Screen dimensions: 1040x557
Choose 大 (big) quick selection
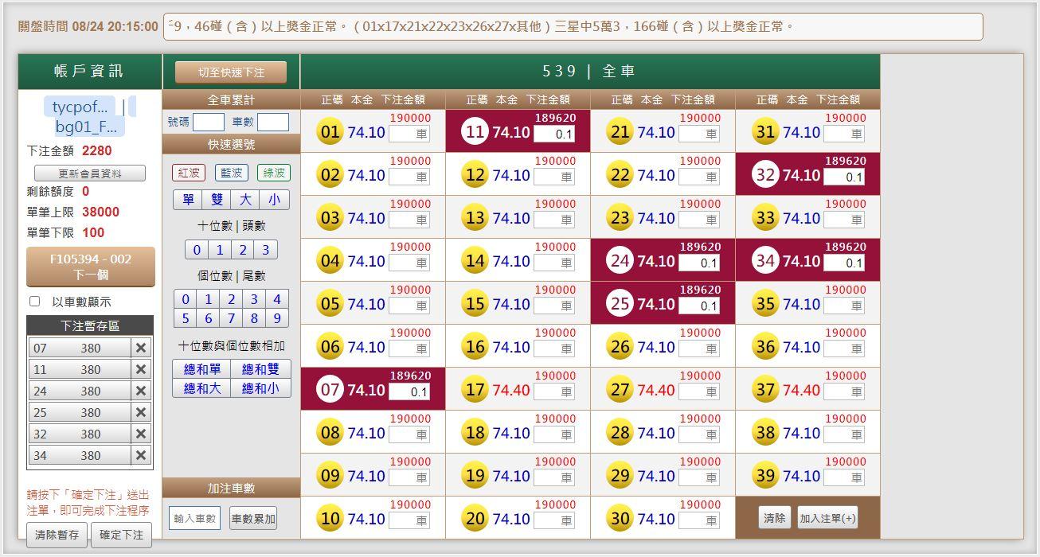(x=245, y=200)
